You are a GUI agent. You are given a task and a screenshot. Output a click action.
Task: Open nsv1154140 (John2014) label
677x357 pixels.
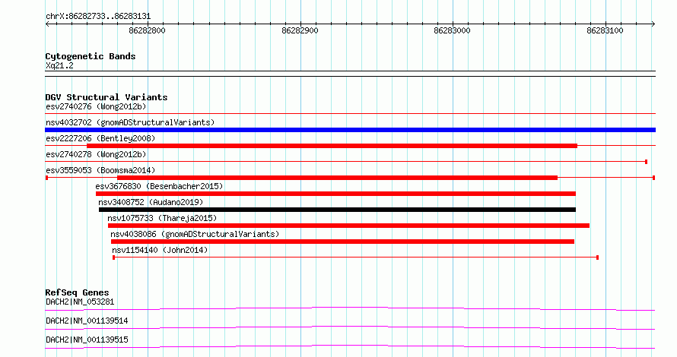[x=160, y=250]
